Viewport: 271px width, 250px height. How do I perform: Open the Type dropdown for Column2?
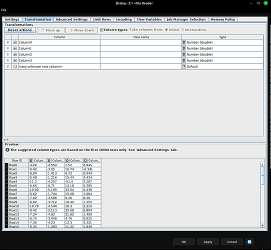(222, 54)
